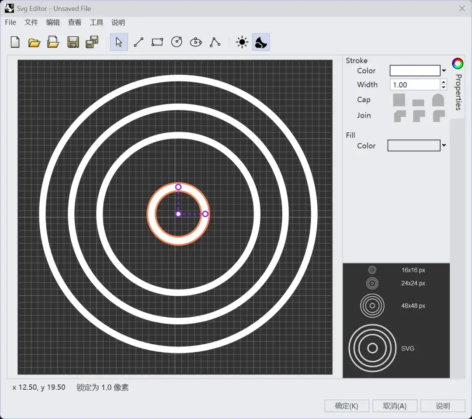Switch to light mode sun icon
The width and height of the screenshot is (472, 419).
pyautogui.click(x=242, y=42)
